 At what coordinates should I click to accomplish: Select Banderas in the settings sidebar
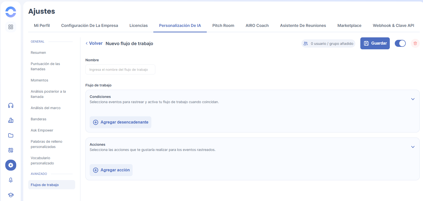click(38, 119)
